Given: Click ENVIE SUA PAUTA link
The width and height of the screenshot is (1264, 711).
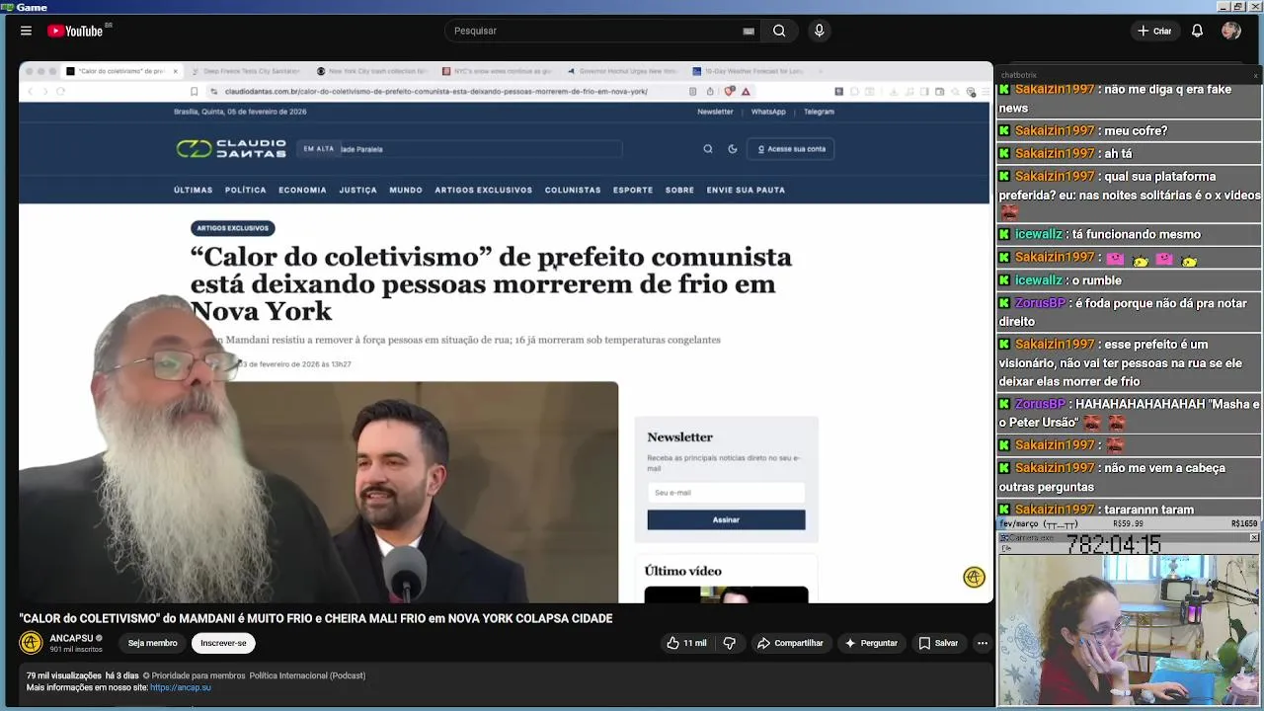Looking at the screenshot, I should 746,190.
